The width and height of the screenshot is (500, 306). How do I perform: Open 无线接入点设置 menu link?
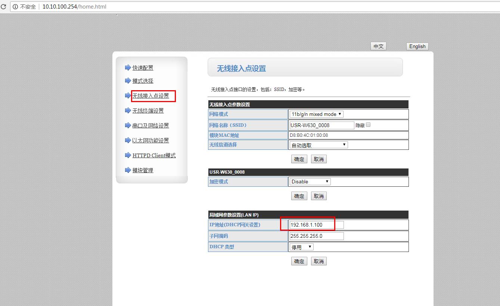(x=150, y=96)
